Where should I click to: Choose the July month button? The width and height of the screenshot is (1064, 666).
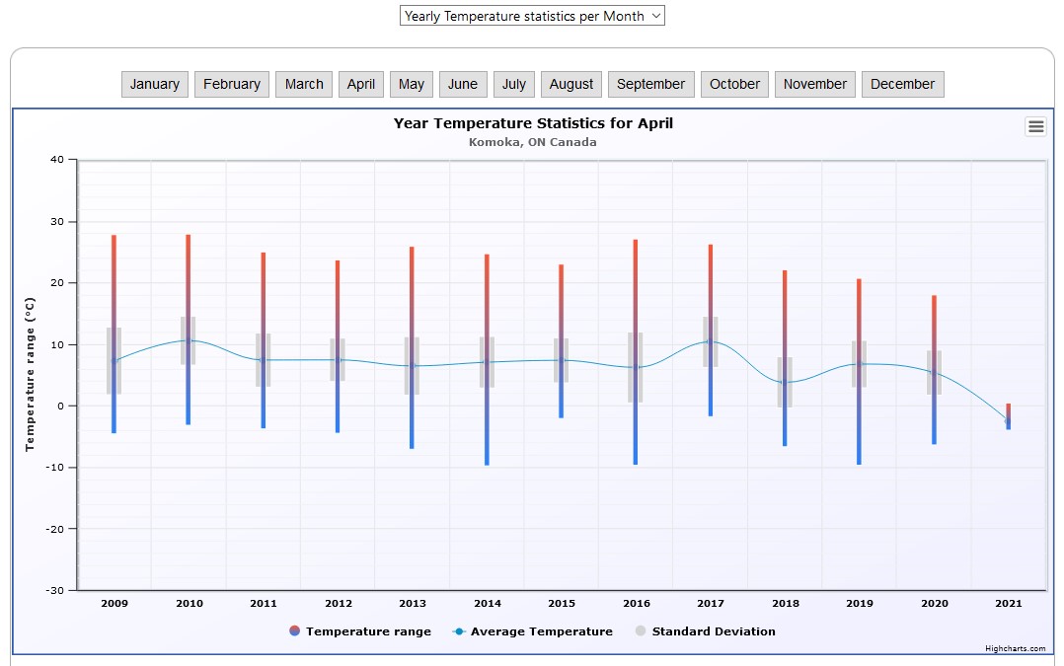tap(514, 84)
